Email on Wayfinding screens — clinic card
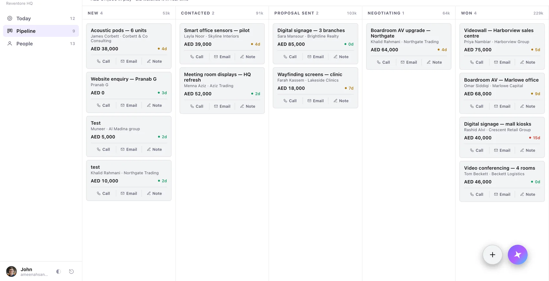Viewport: 549px width, 281px height. click(316, 101)
